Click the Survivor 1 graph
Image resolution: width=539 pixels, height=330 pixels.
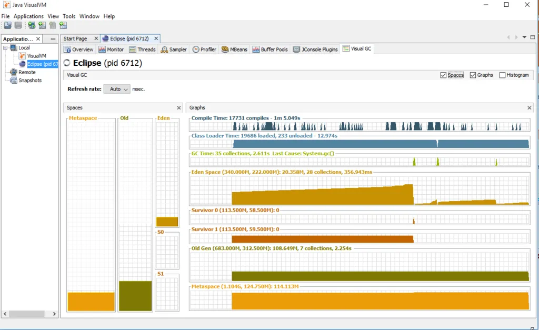359,238
